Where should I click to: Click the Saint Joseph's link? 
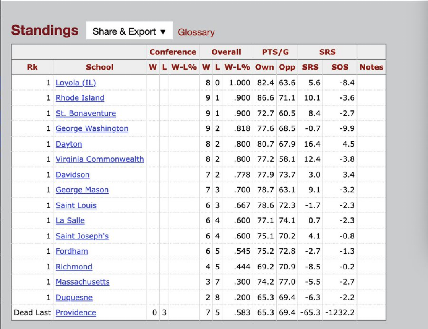click(x=82, y=236)
